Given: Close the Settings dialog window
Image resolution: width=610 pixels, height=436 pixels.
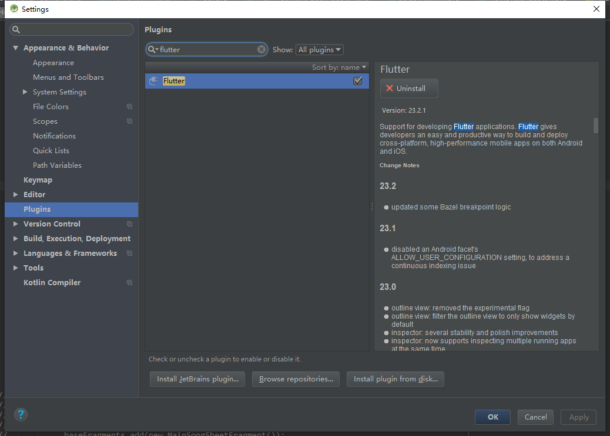Looking at the screenshot, I should click(596, 9).
